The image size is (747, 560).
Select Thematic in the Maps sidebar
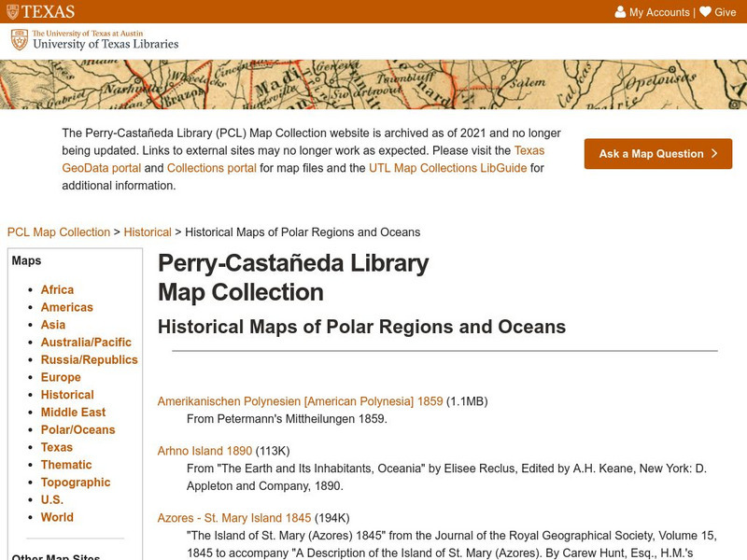(x=66, y=465)
